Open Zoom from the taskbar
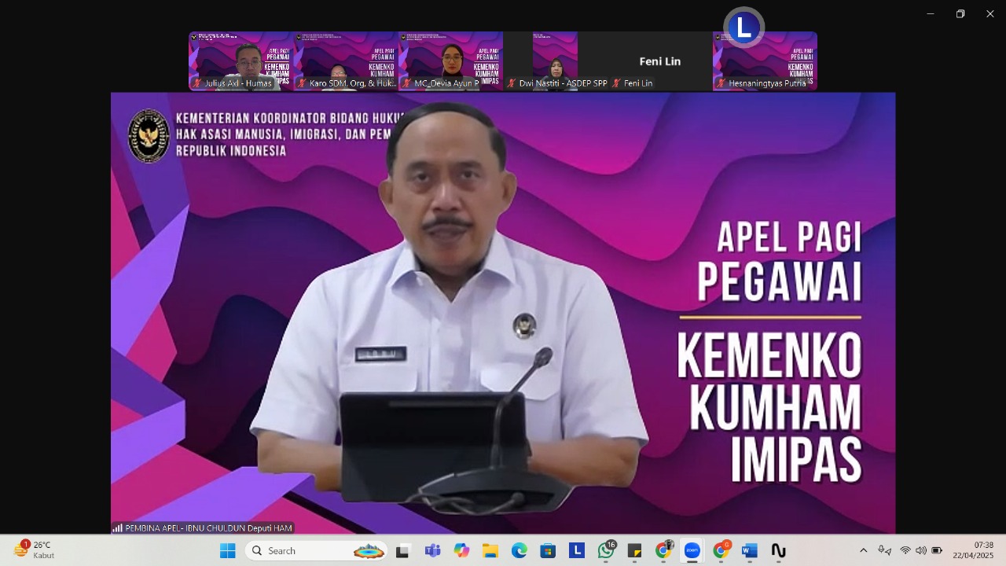Viewport: 1006px width, 566px height. click(x=692, y=550)
